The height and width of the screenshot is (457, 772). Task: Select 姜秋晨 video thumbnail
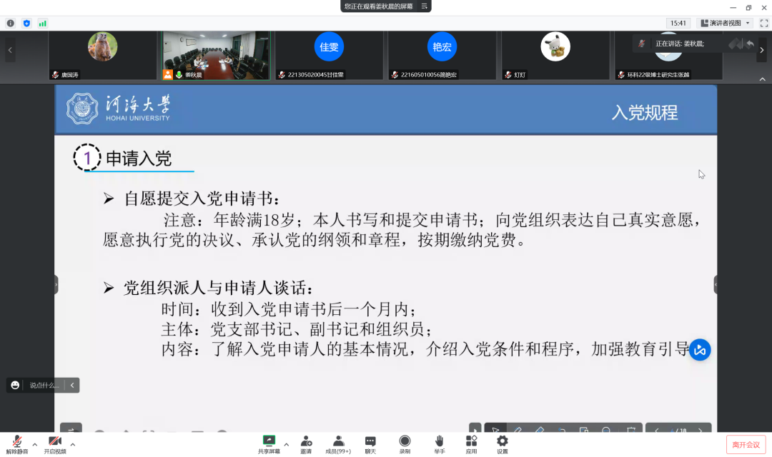pyautogui.click(x=215, y=56)
